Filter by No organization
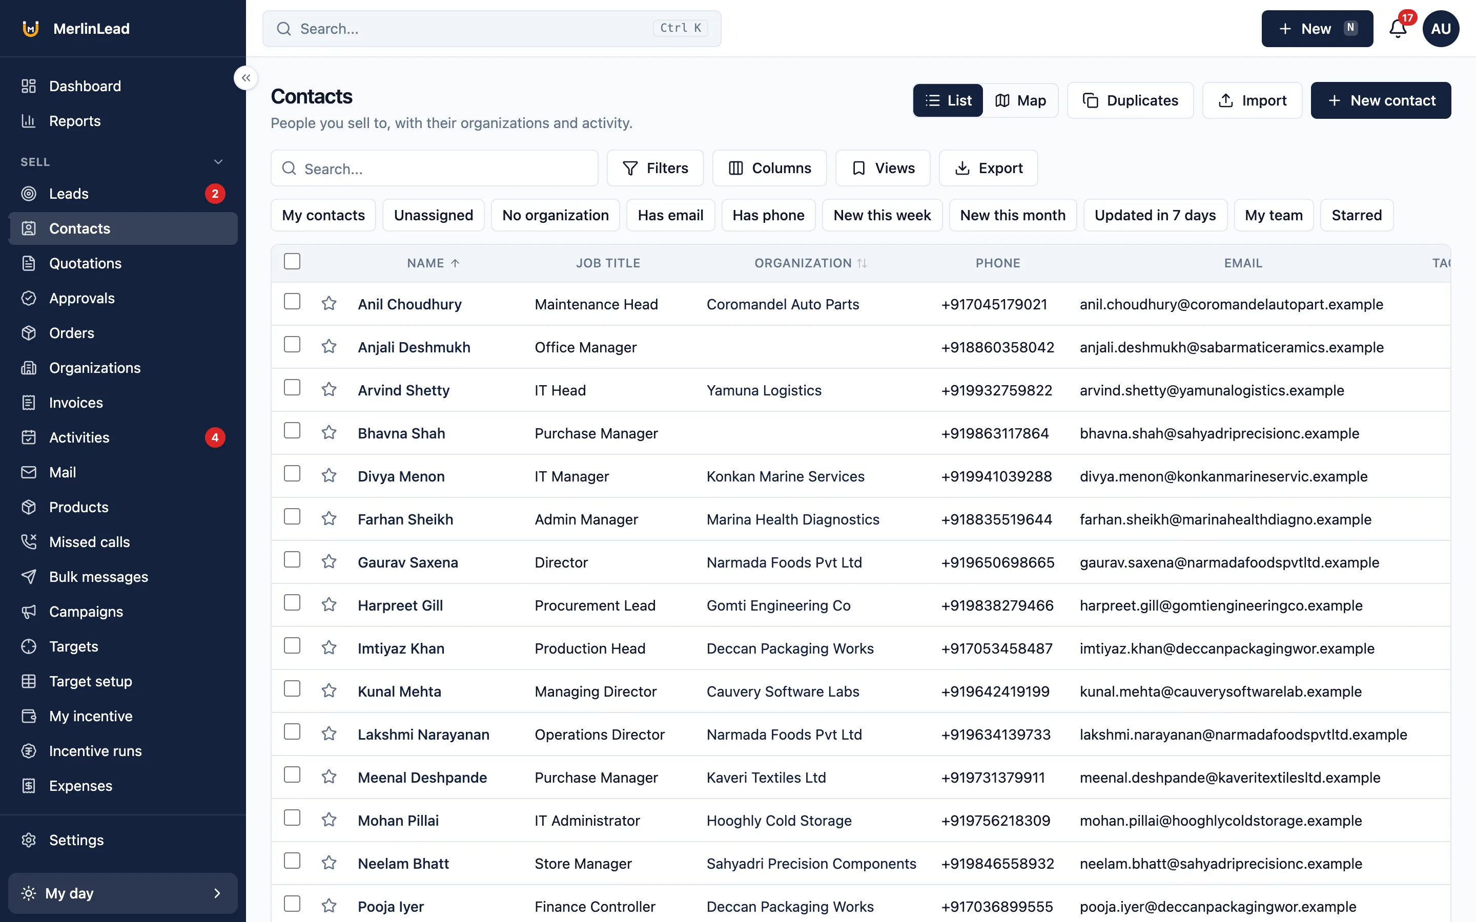1476x922 pixels. tap(555, 215)
